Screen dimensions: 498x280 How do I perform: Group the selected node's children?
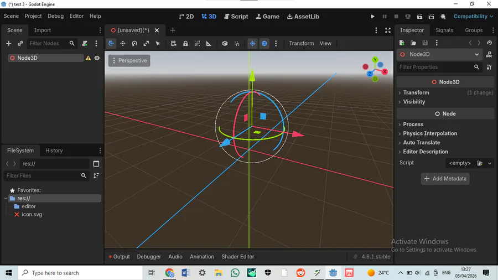coord(197,44)
